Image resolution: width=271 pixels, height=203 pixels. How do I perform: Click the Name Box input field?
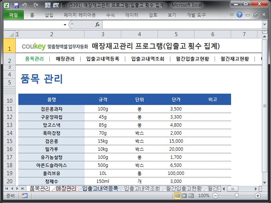click(33, 25)
